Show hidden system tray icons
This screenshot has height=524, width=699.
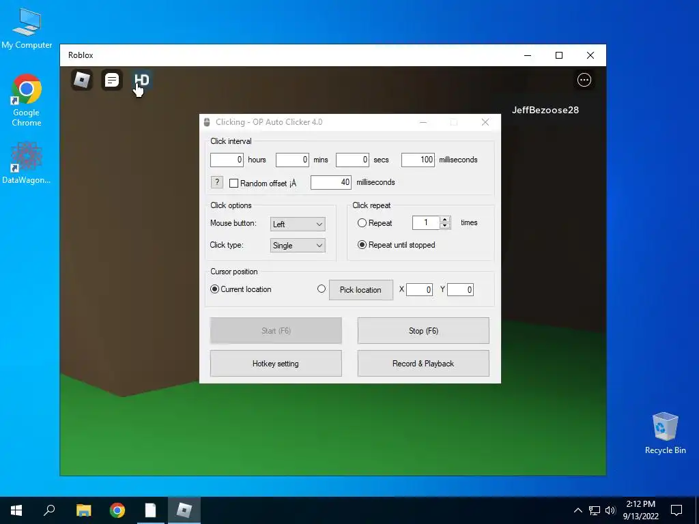point(577,510)
